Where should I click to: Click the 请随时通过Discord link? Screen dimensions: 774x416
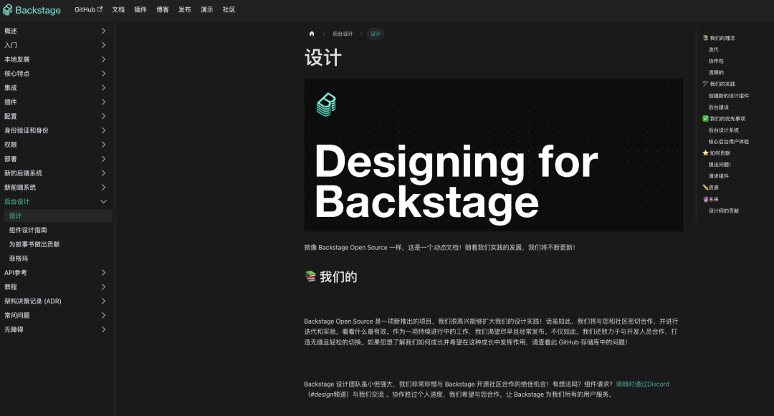642,384
